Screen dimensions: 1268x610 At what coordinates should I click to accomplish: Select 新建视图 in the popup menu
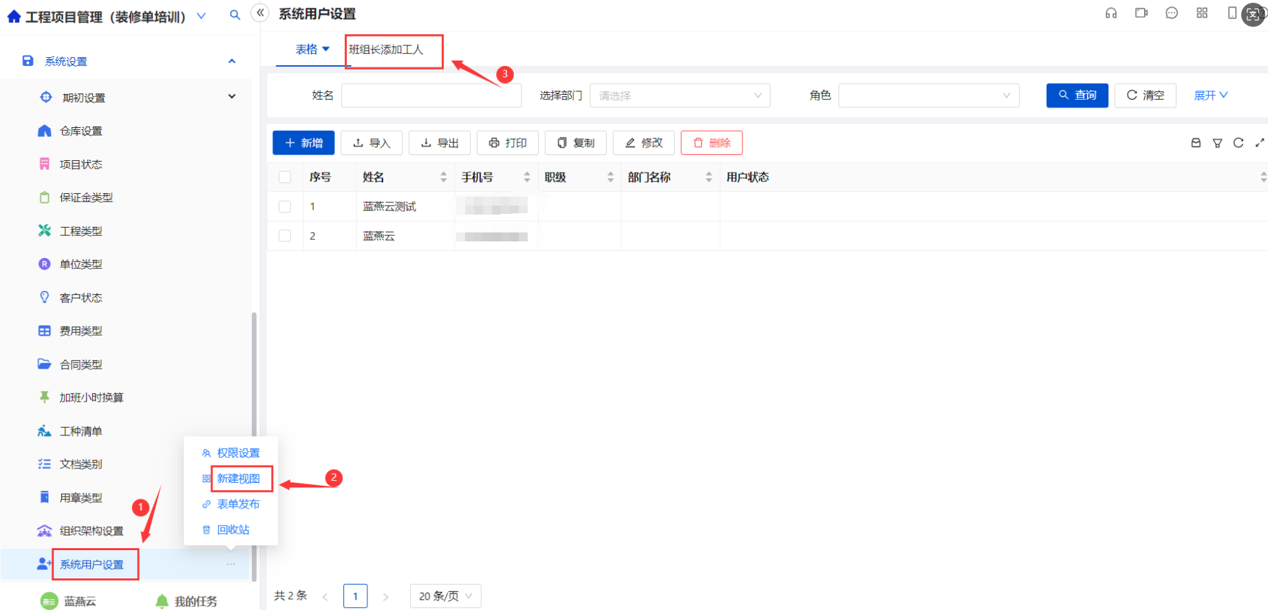[238, 479]
